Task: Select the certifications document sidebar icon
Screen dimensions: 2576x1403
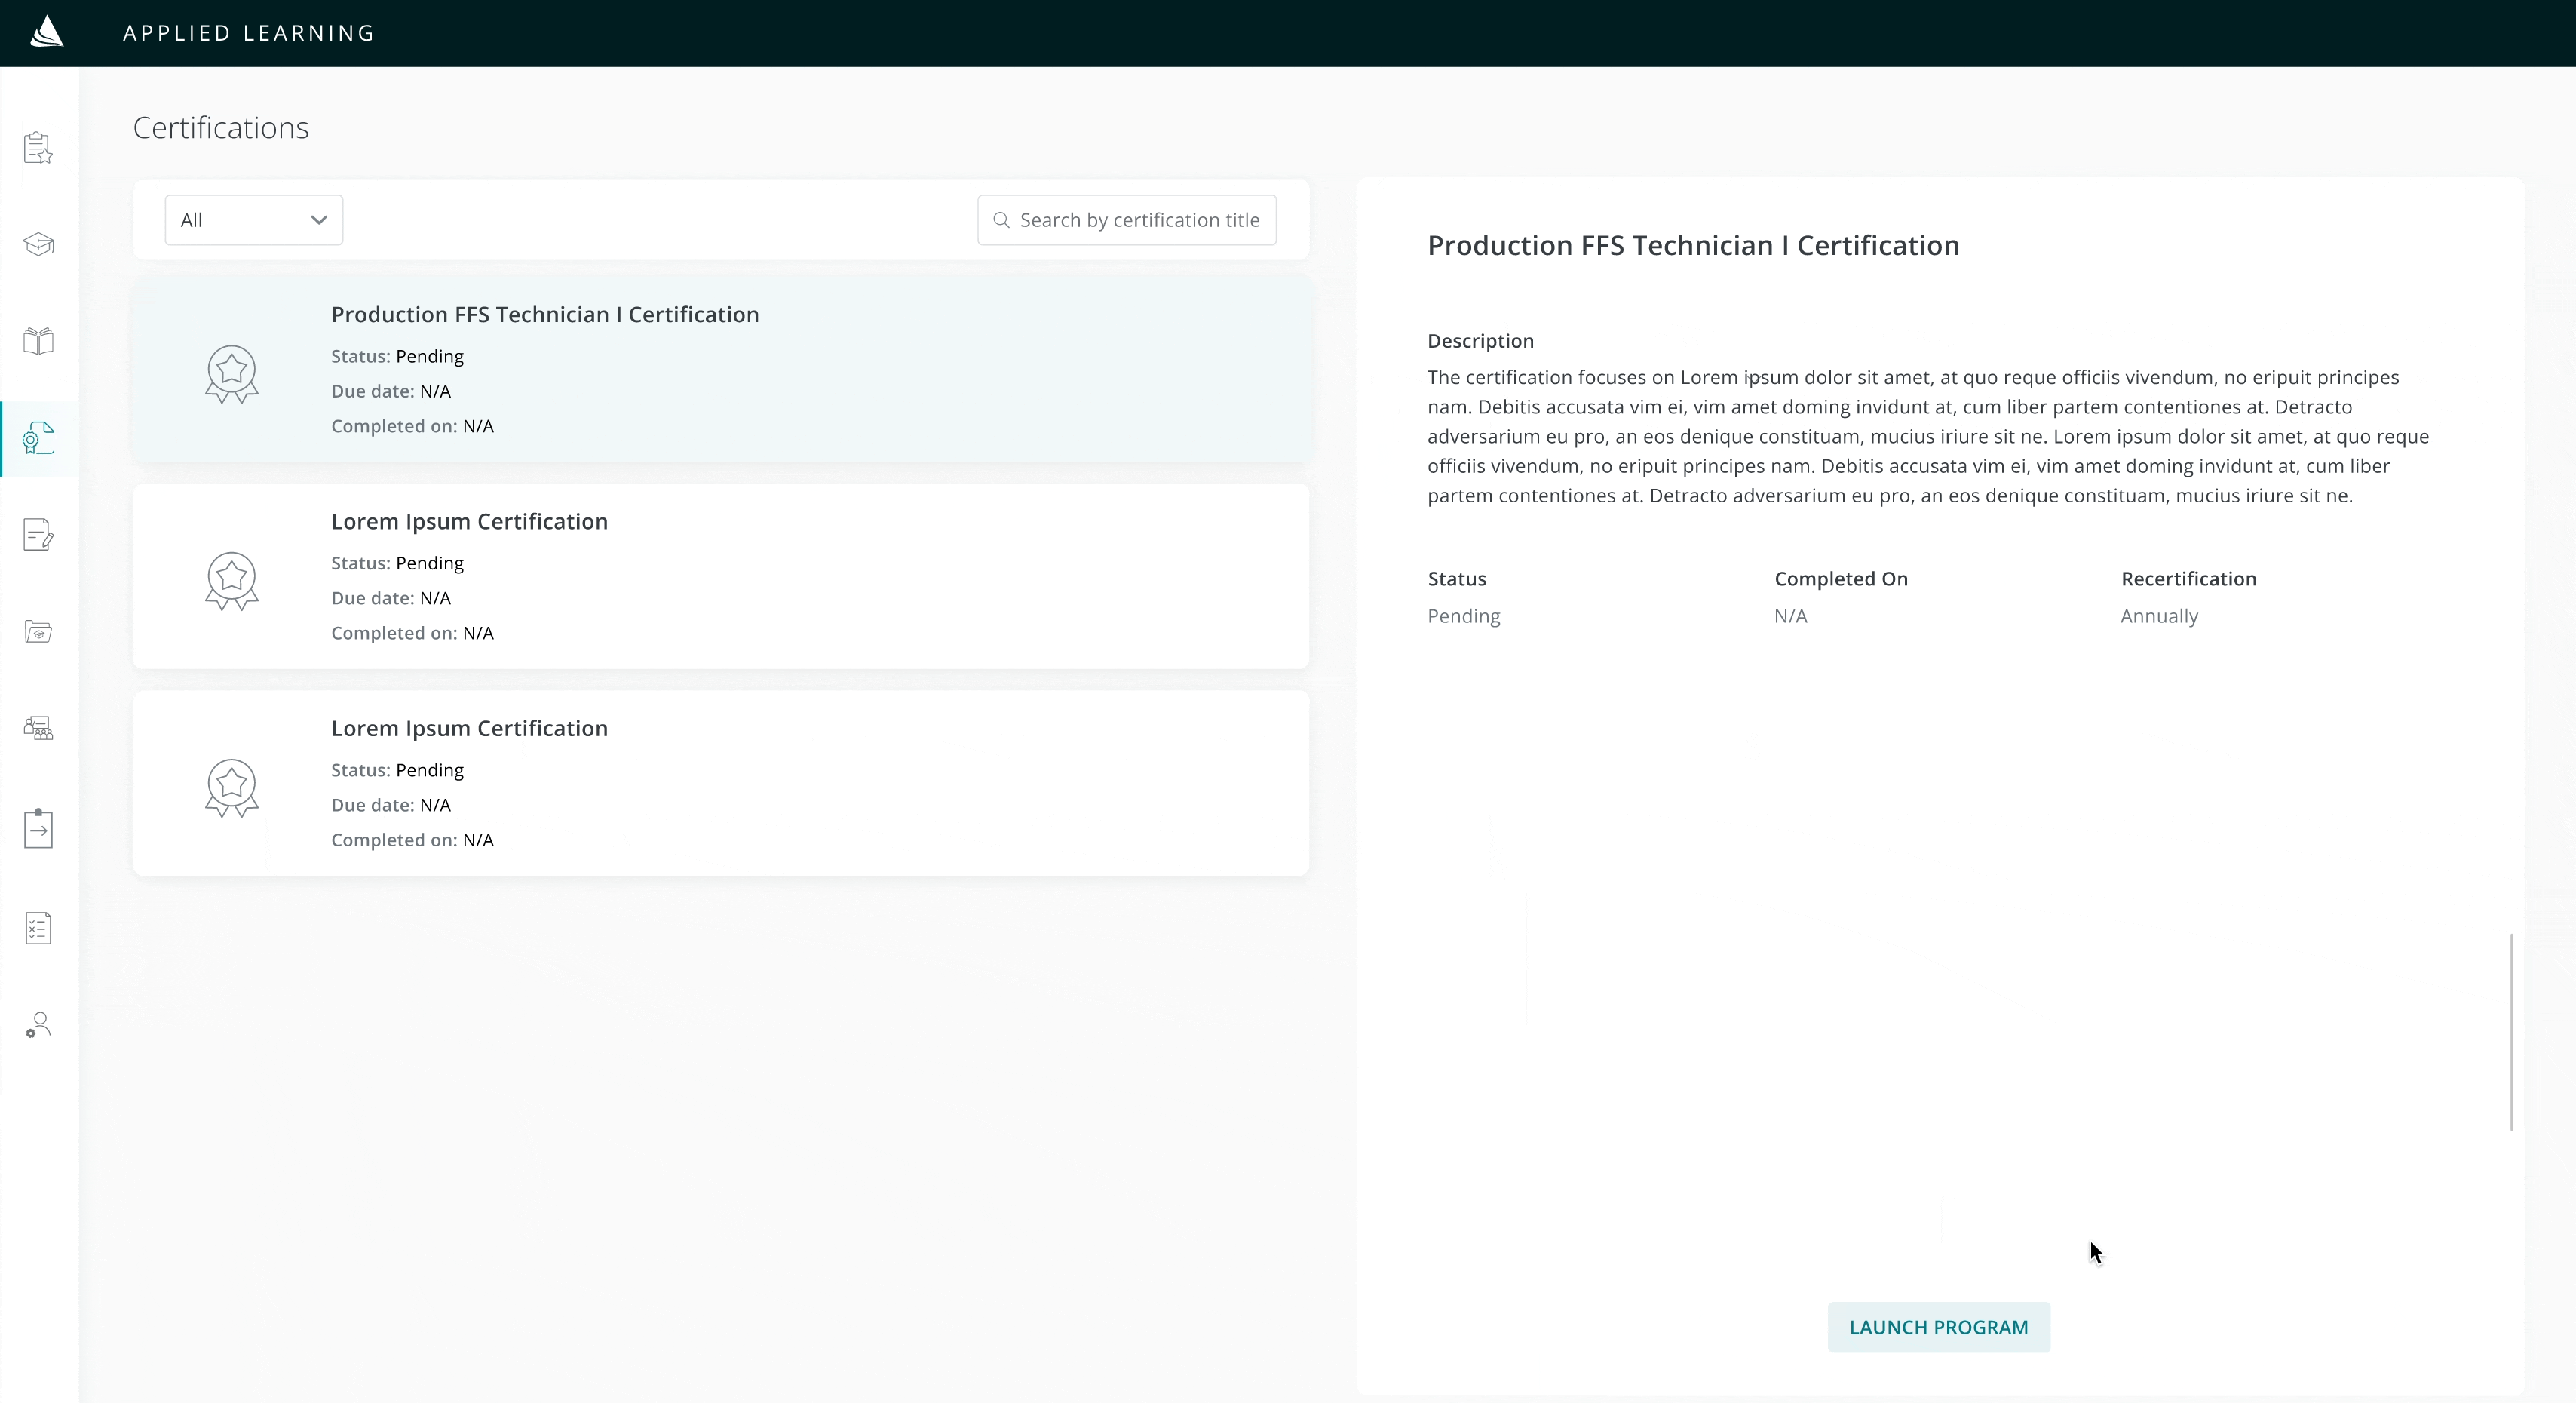Action: point(38,438)
